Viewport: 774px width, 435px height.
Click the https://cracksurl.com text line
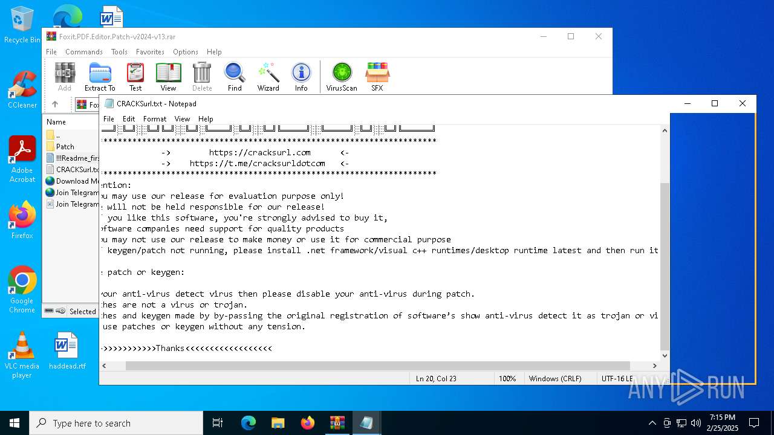coord(260,152)
